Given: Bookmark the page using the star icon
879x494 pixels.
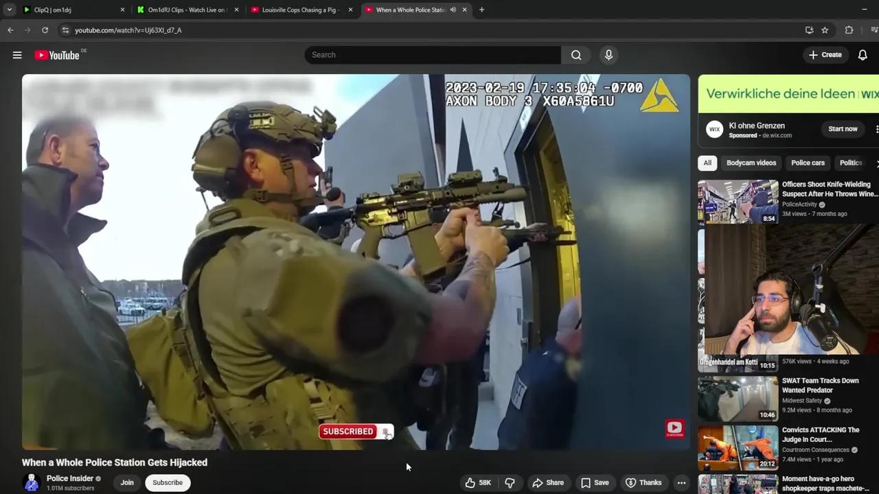Looking at the screenshot, I should [823, 30].
